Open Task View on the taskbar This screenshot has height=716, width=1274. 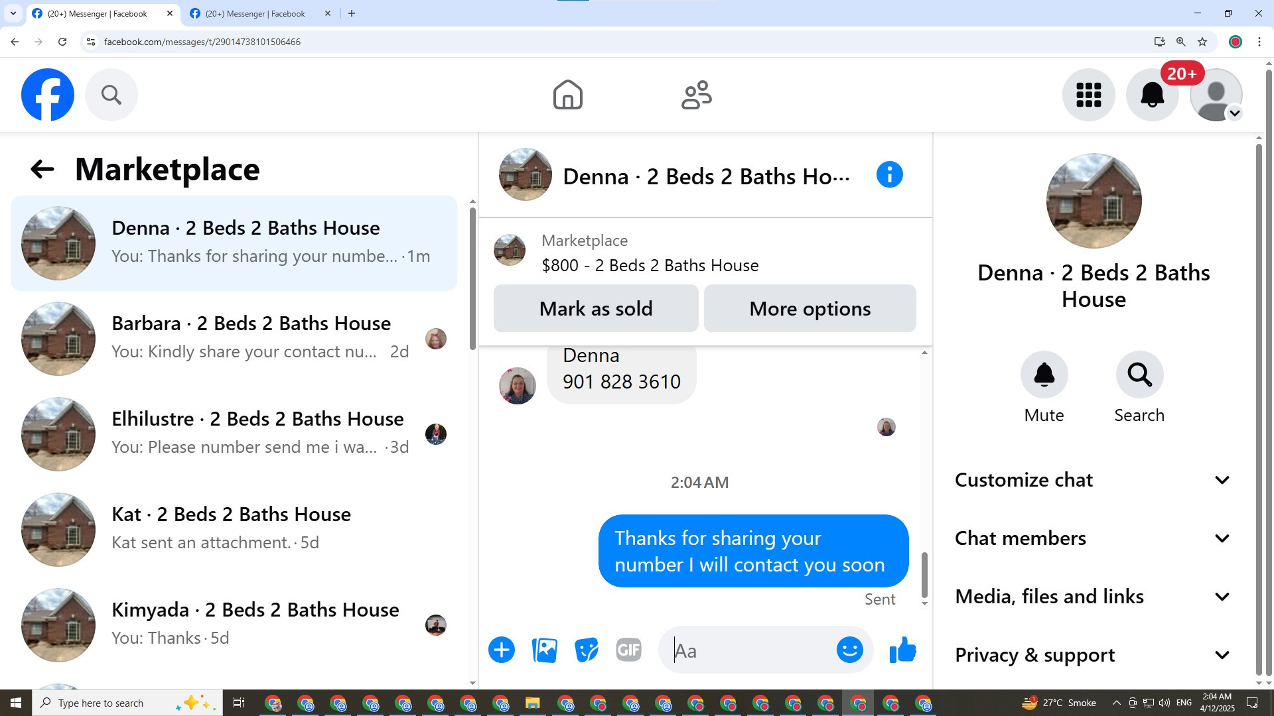(239, 703)
